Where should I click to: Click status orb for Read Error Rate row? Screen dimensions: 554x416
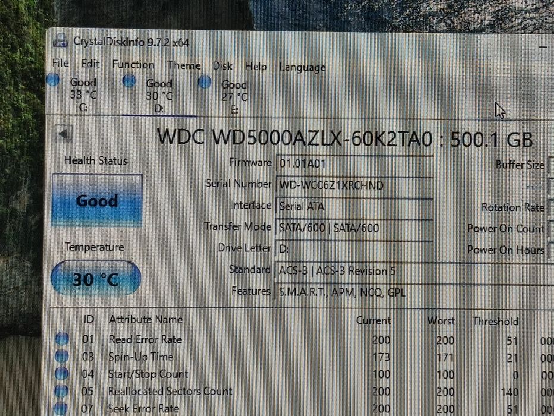tap(62, 339)
